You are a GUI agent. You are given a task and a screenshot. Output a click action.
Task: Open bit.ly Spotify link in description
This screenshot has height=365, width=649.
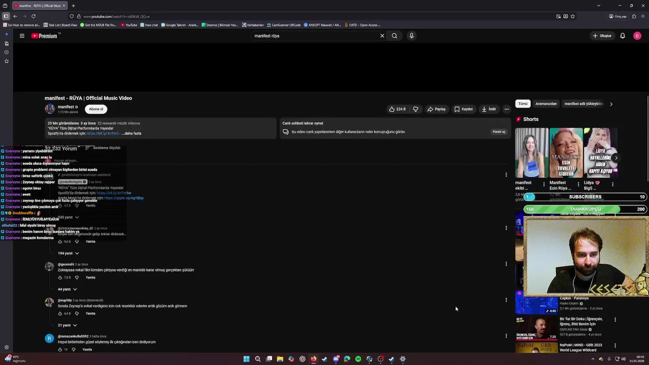(x=103, y=133)
